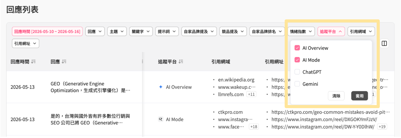Uncheck the AI Overview checkbox
The width and height of the screenshot is (401, 138).
pyautogui.click(x=297, y=48)
